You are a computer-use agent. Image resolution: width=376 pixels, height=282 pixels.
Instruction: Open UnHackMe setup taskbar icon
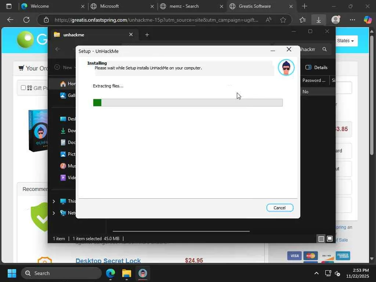point(143,273)
